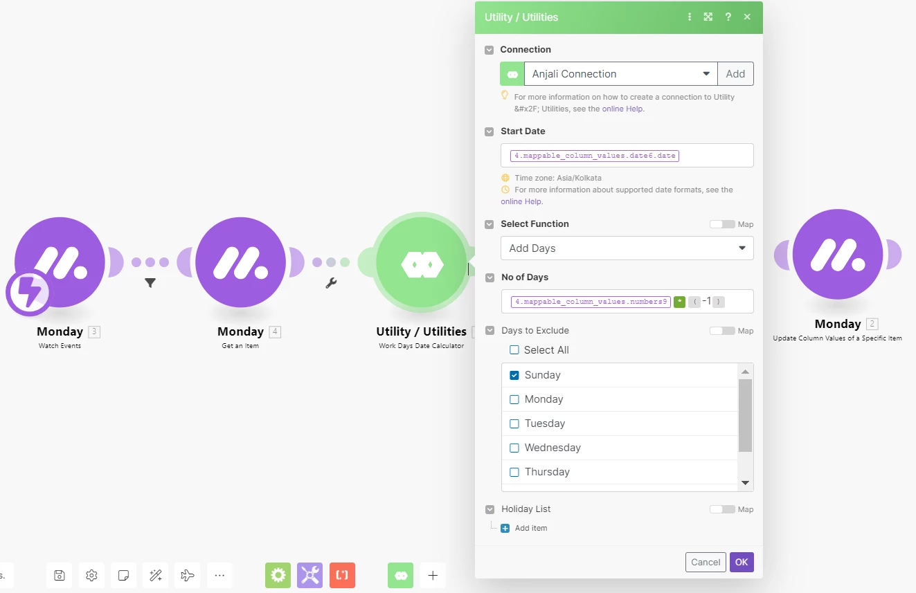Collapse the Select Function section

tap(490, 224)
